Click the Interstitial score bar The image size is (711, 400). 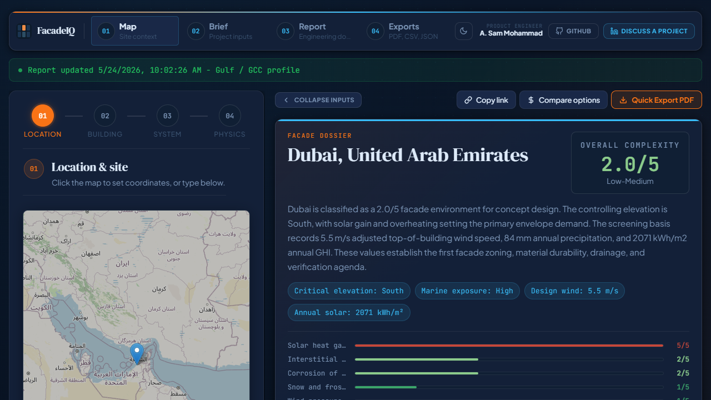pyautogui.click(x=509, y=359)
